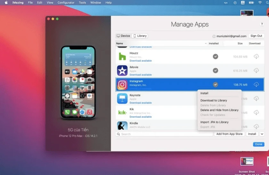
Task: Click the iMovie app icon
Action: [122, 71]
